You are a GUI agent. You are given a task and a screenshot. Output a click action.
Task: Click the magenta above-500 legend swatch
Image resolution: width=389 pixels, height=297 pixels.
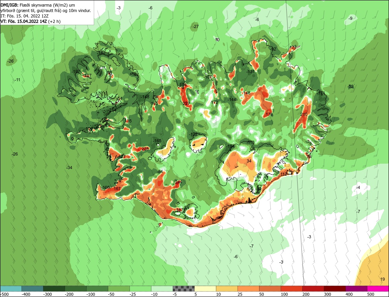point(378,288)
